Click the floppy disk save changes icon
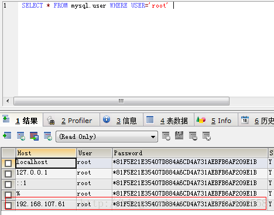Viewport: 274px width, 215px height. (179, 135)
